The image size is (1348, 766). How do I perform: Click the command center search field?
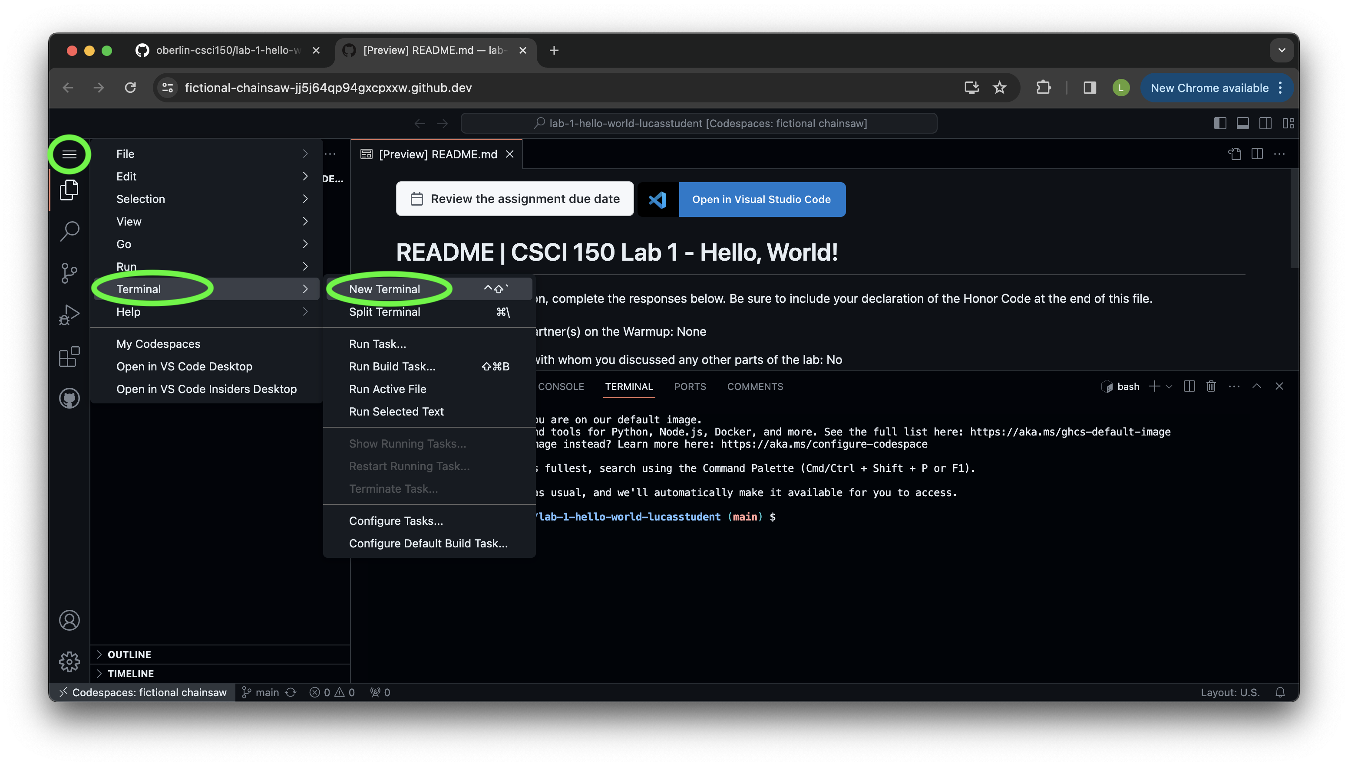pyautogui.click(x=699, y=123)
